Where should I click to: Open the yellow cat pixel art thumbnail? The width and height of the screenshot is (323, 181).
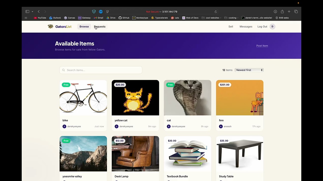coord(135,98)
